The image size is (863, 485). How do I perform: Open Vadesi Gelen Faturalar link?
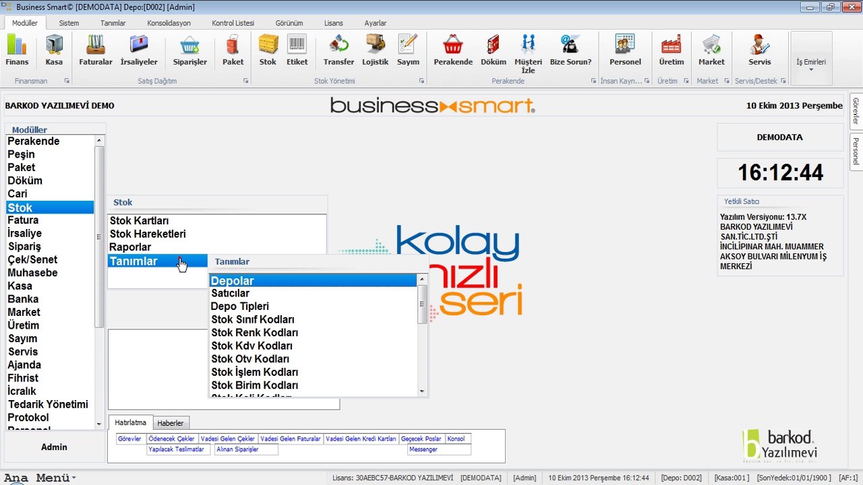click(291, 439)
